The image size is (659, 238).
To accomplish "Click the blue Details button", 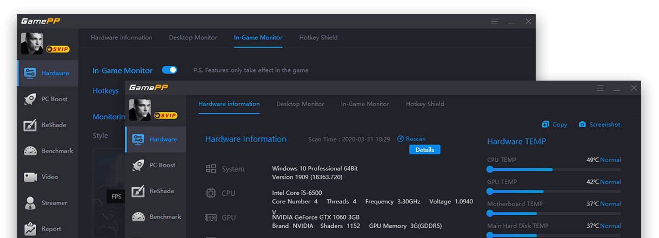I will pyautogui.click(x=424, y=150).
